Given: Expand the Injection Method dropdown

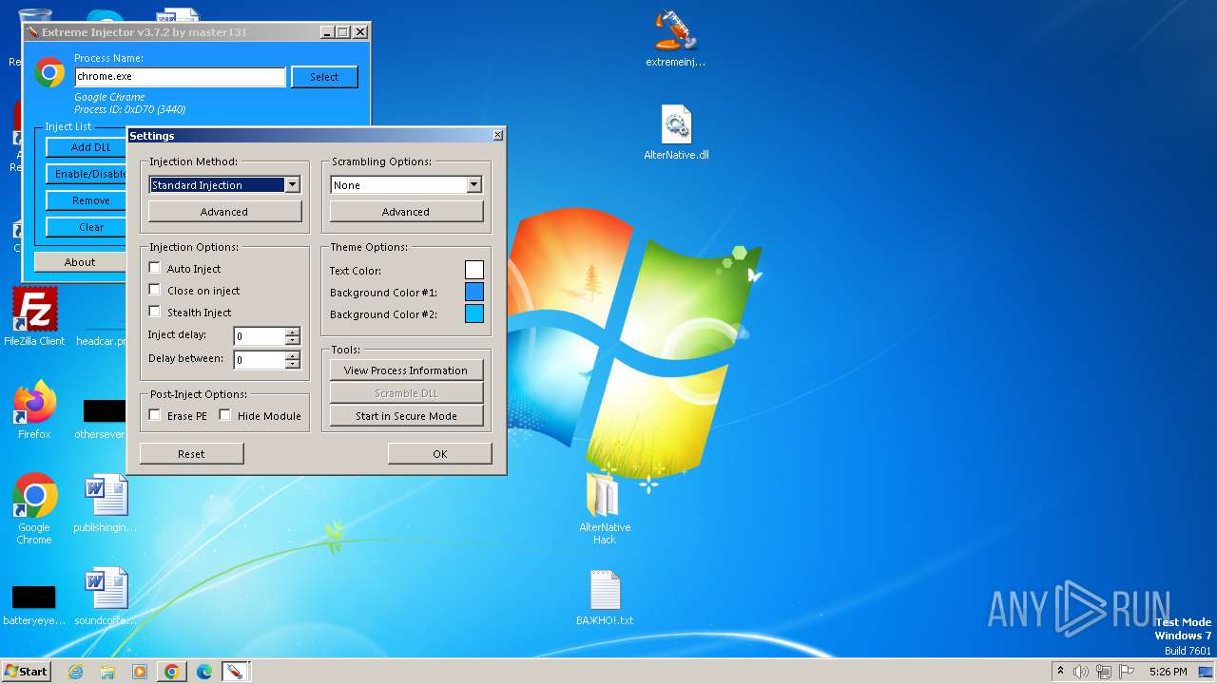Looking at the screenshot, I should tap(293, 185).
